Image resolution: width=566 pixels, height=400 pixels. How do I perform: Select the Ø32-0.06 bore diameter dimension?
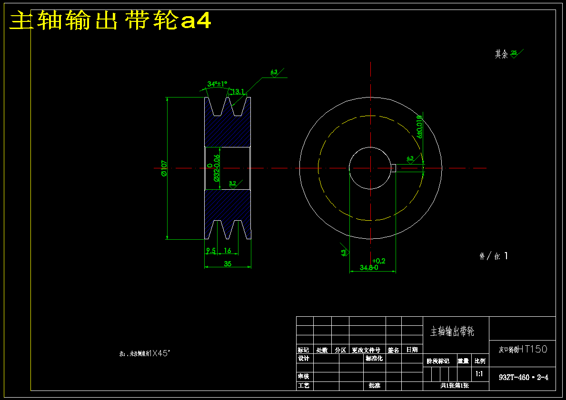(216, 168)
